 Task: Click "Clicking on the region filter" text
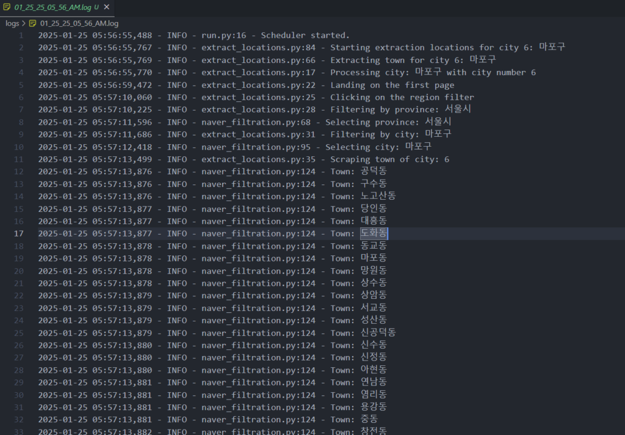402,97
